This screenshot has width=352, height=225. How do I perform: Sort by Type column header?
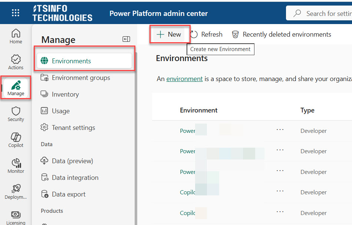(x=307, y=110)
